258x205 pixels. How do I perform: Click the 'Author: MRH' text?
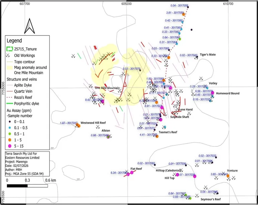(14, 170)
